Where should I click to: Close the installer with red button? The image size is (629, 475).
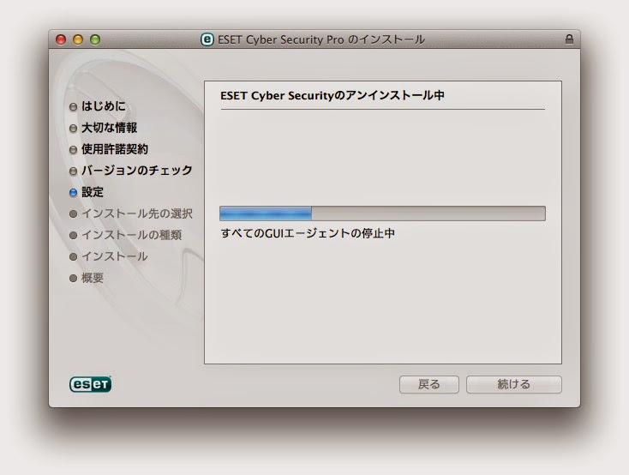pos(61,39)
